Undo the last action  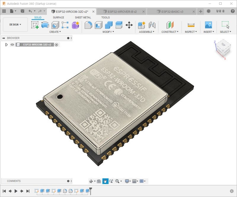pyautogui.click(x=30, y=11)
